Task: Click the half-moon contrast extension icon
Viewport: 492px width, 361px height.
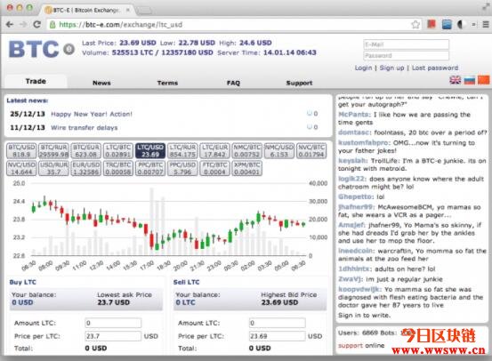Action: point(460,25)
